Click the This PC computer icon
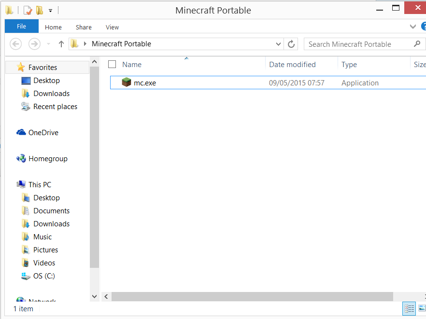The height and width of the screenshot is (319, 426). click(21, 184)
